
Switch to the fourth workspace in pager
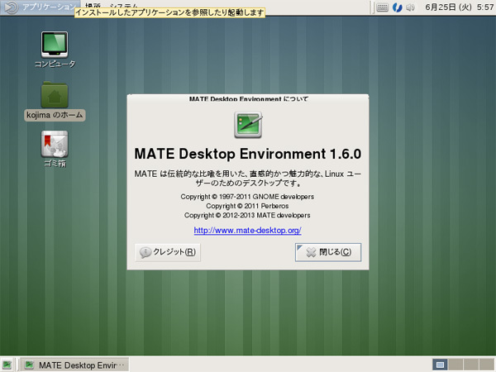(x=487, y=365)
